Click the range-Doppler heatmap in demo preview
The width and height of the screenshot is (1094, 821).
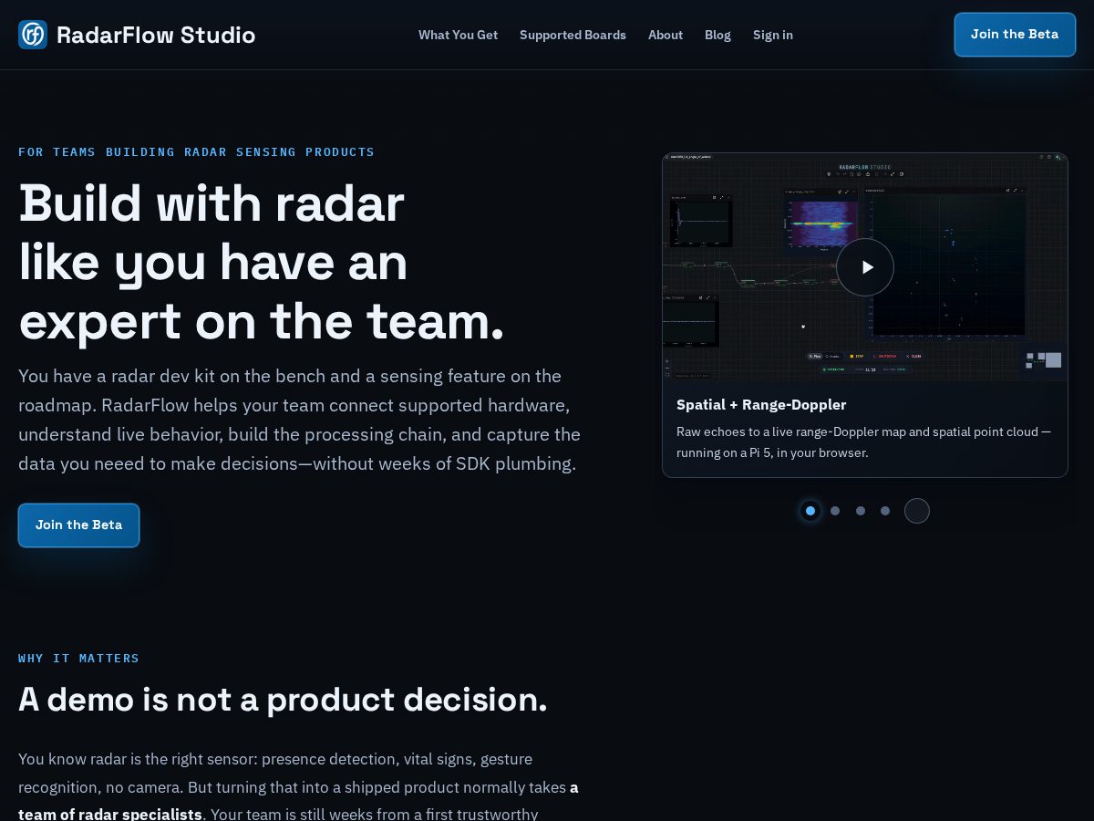click(823, 224)
